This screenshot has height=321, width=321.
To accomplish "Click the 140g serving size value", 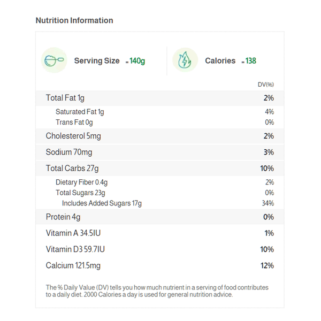I will (137, 61).
